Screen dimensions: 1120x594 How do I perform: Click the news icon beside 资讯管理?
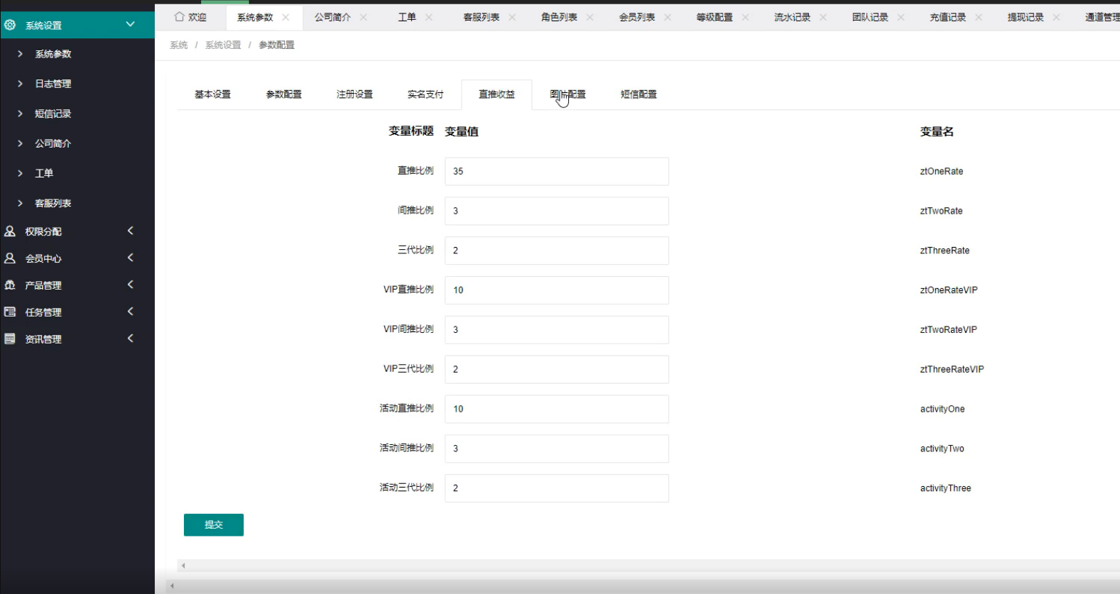[10, 339]
